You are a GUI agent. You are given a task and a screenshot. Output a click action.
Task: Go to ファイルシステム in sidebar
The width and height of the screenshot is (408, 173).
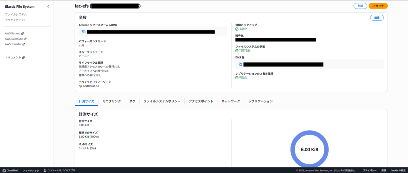pos(16,15)
